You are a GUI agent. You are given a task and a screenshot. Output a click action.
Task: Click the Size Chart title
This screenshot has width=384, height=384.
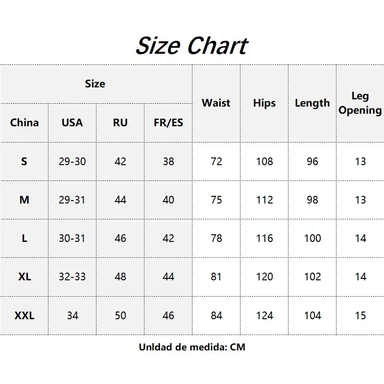point(192,46)
